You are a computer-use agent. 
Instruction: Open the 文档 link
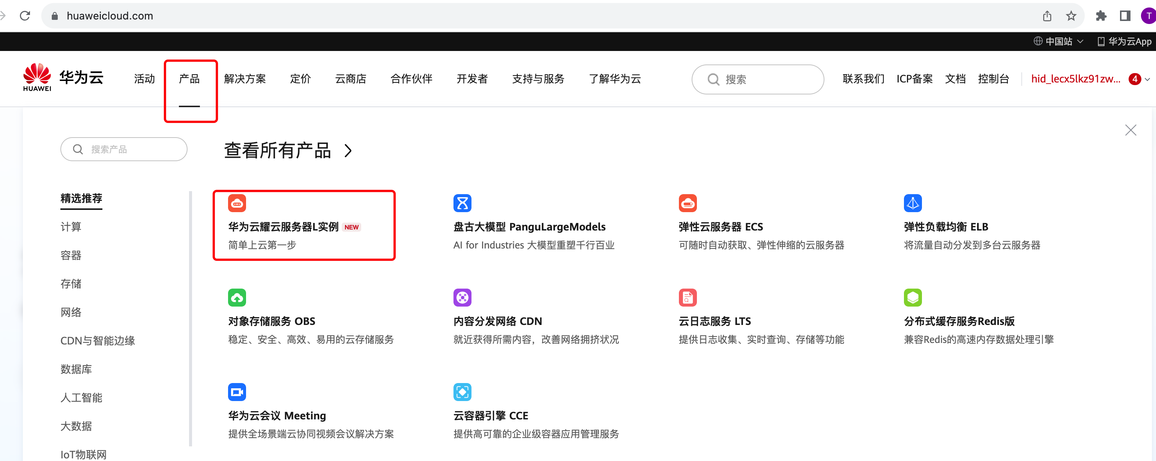point(955,79)
